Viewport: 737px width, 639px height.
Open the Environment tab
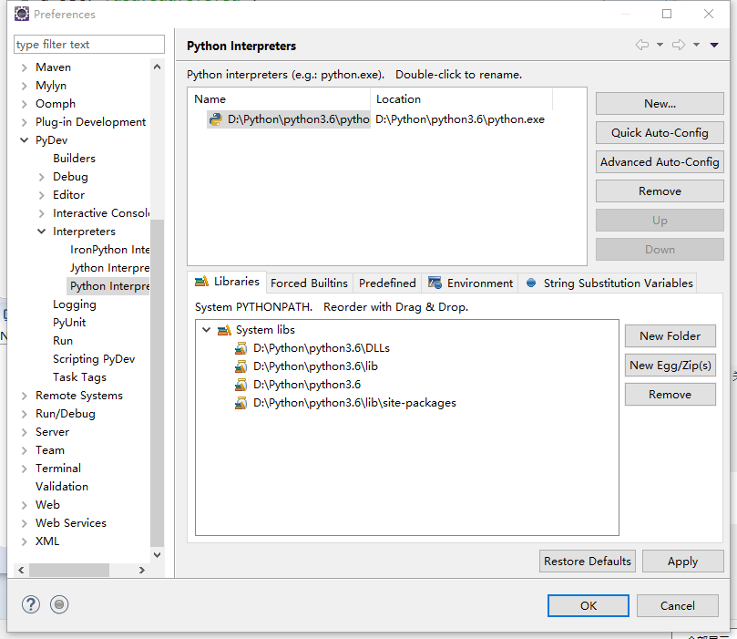tap(470, 283)
